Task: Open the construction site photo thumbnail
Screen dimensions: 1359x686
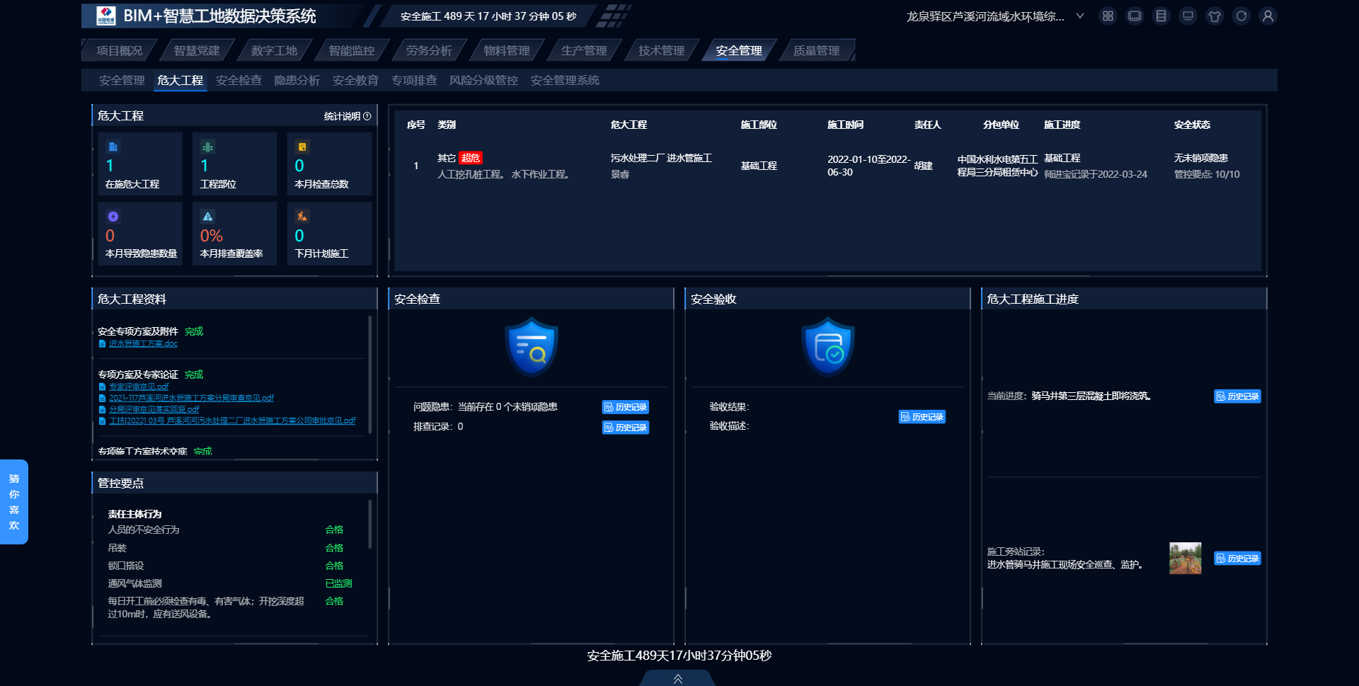Action: click(1185, 559)
